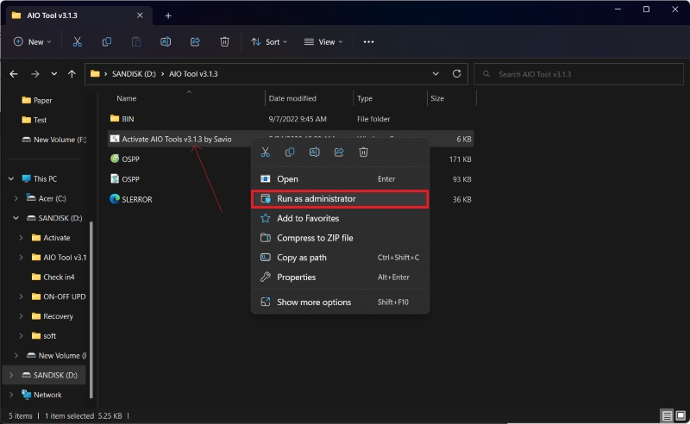Click the New button in the toolbar
This screenshot has height=424, width=690.
pos(33,41)
